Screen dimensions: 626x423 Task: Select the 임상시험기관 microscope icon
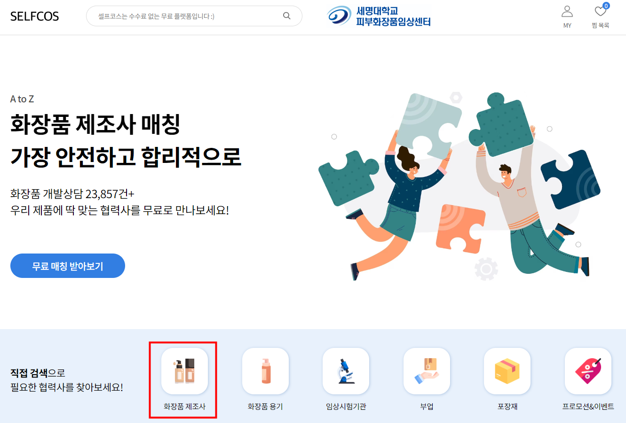346,371
